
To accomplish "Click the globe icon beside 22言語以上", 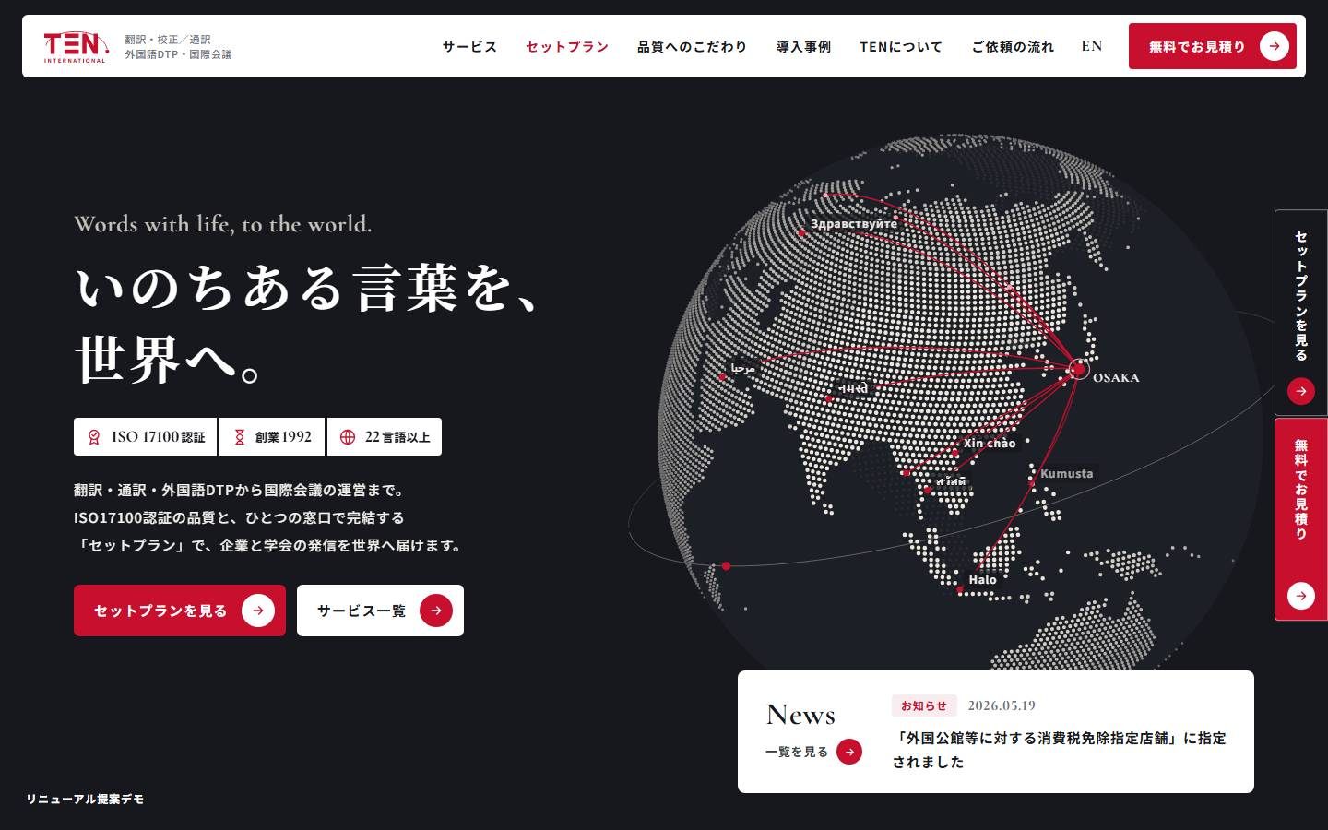I will [348, 437].
